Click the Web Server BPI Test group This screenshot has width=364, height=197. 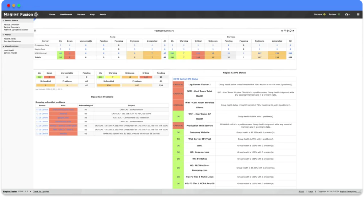tap(200, 139)
